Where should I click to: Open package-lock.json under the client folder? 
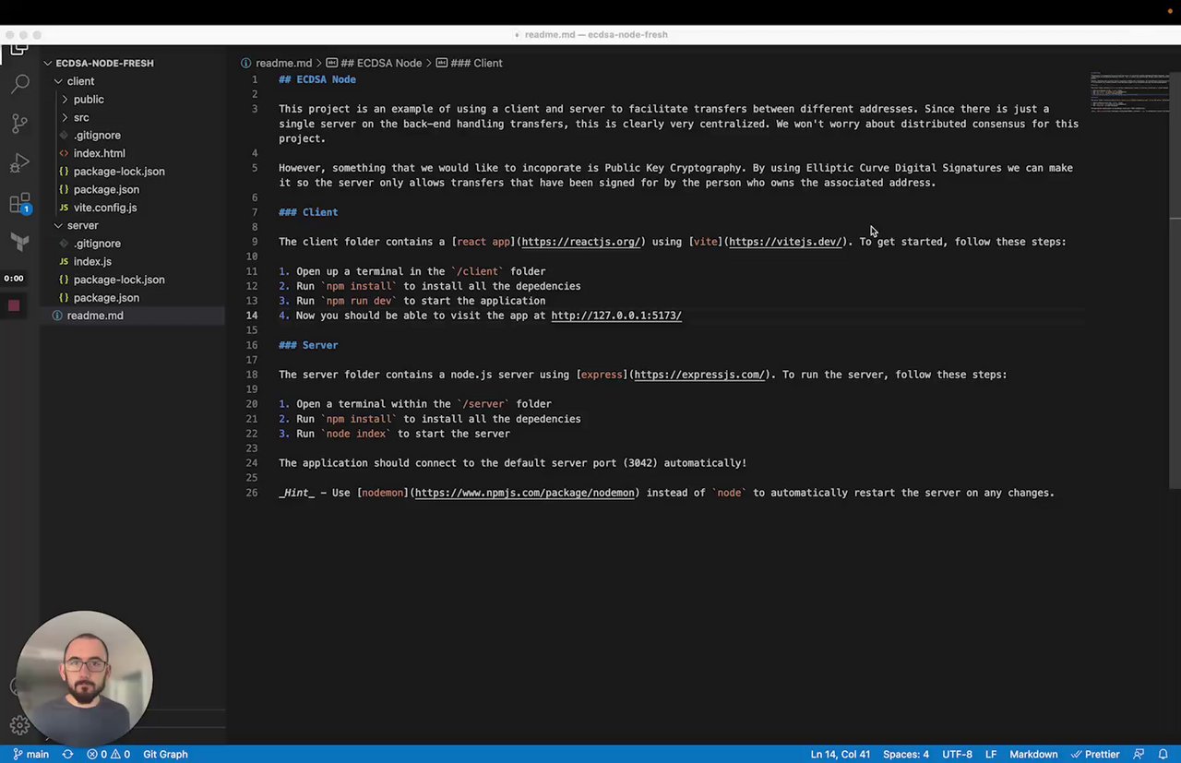119,172
